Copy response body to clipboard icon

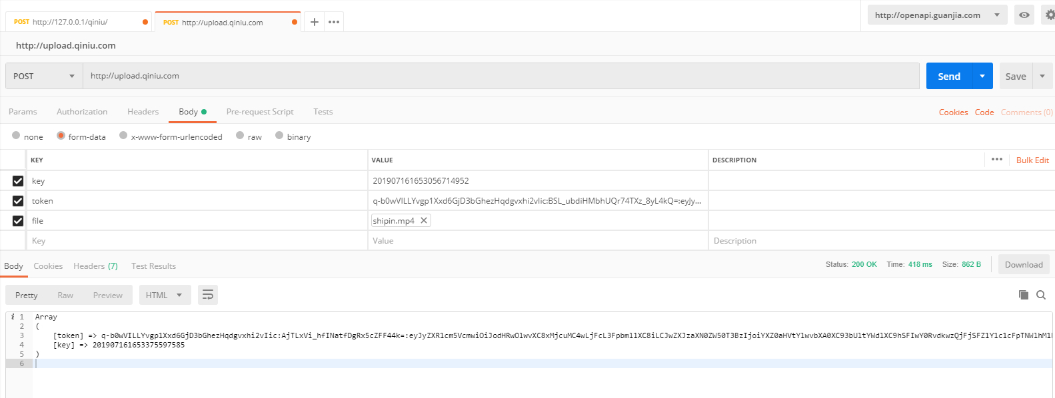1024,295
